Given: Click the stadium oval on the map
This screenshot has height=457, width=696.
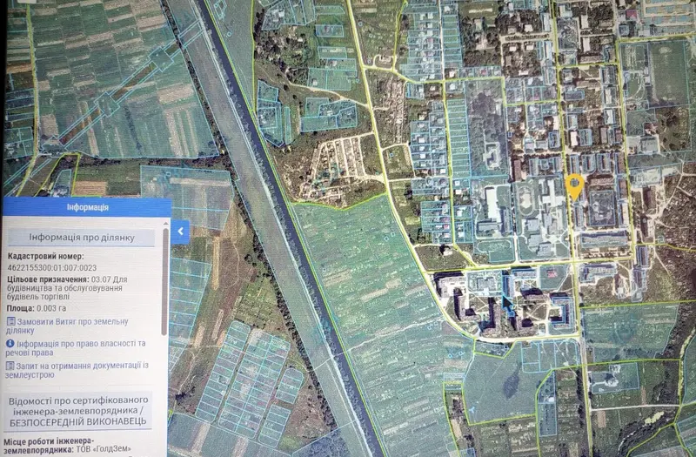Looking at the screenshot, I should pyautogui.click(x=528, y=202).
